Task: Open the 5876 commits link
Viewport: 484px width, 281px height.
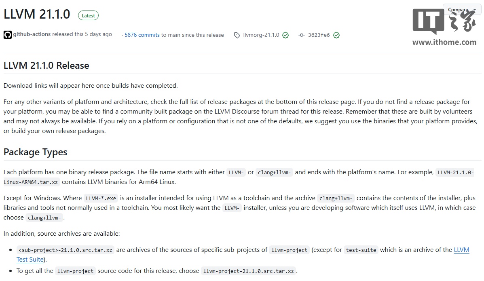Action: (x=142, y=35)
